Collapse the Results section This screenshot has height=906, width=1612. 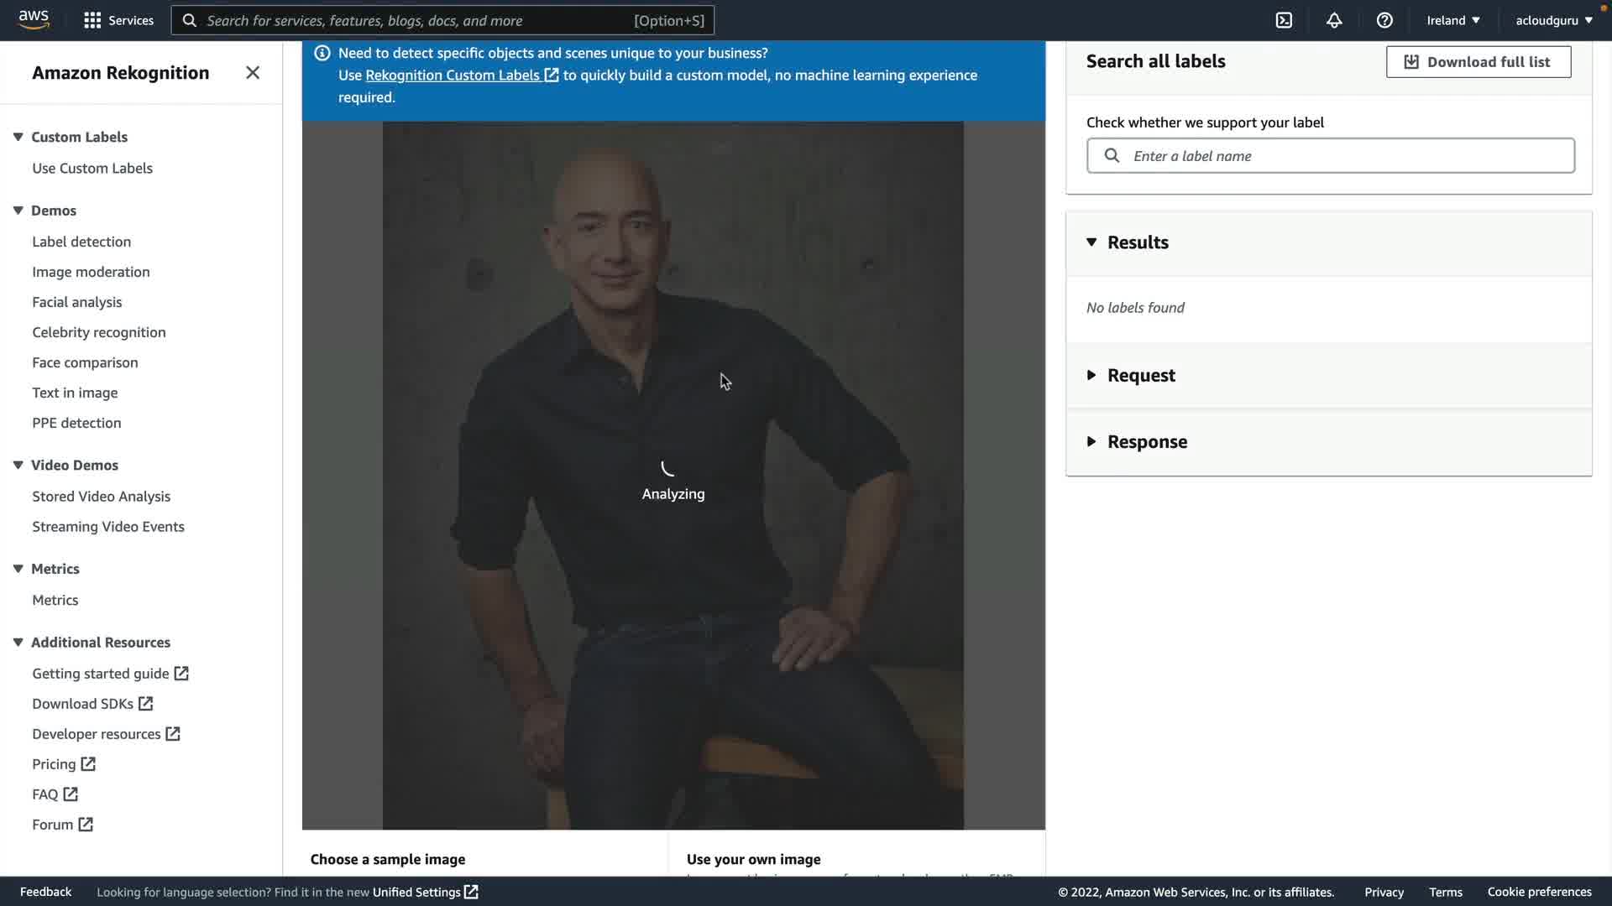(x=1091, y=242)
